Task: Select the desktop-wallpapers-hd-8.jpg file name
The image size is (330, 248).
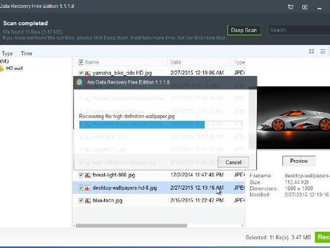Action: (125, 188)
